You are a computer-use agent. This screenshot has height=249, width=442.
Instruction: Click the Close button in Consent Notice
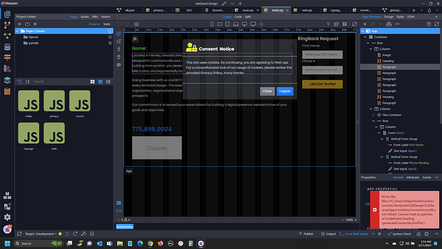click(267, 91)
